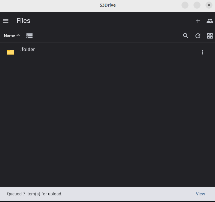This screenshot has width=215, height=202.
Task: Toggle the list density view icon
Action: (x=29, y=36)
